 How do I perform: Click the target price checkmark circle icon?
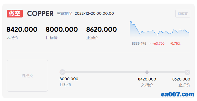(62, 72)
